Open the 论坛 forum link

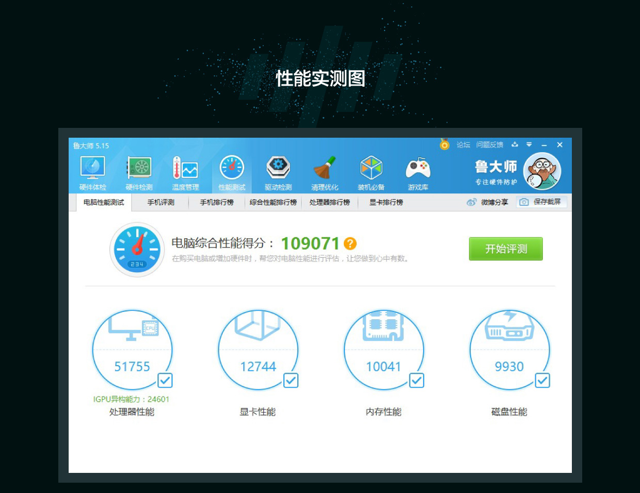(x=463, y=145)
